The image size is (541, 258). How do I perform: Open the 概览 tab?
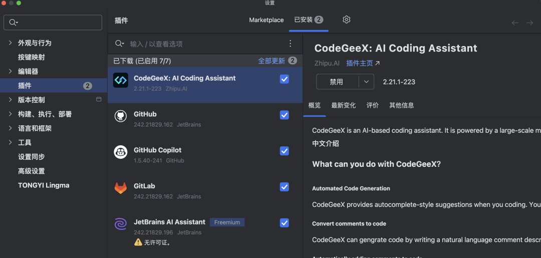[x=314, y=105]
